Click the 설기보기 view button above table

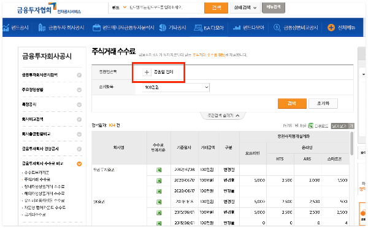pos(342,126)
